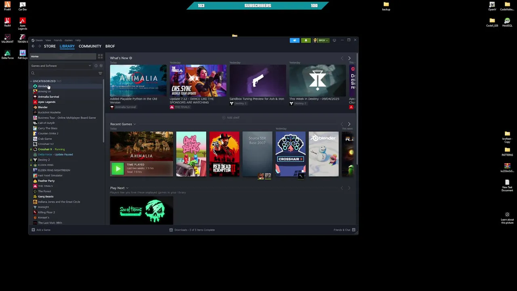Click the library search magnifier icon

(x=33, y=73)
